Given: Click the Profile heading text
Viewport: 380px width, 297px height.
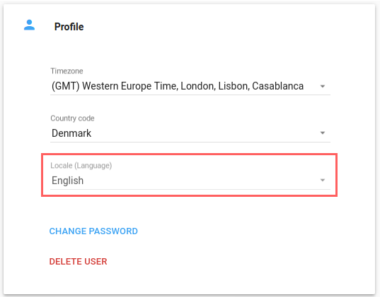Looking at the screenshot, I should (69, 27).
